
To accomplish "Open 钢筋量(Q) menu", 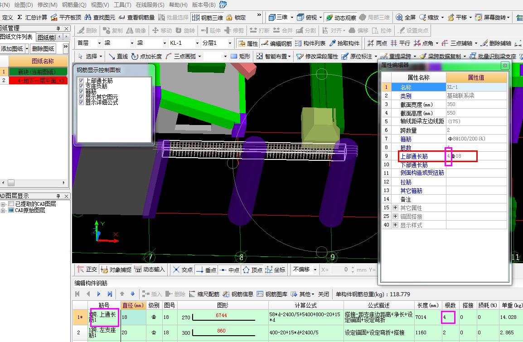I will coord(74,5).
